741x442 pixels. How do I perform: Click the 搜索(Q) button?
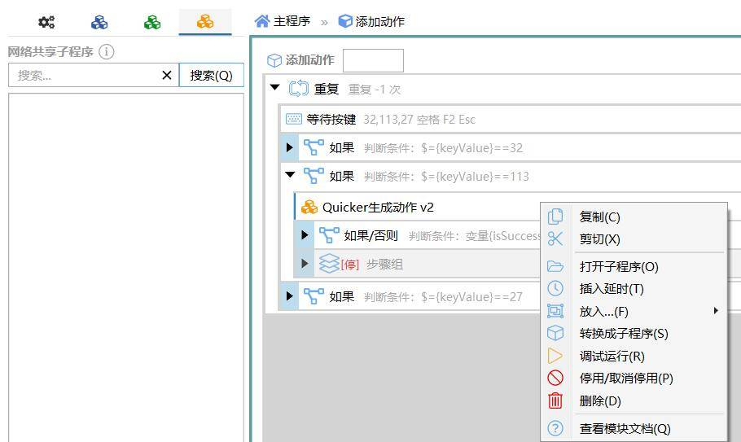coord(211,75)
